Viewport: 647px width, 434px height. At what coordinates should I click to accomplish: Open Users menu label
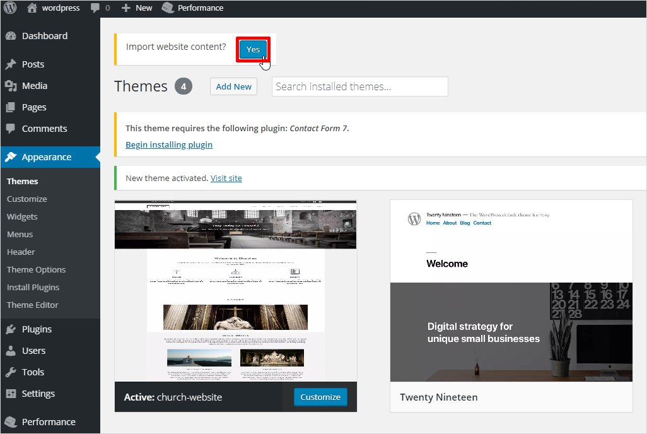(x=33, y=351)
